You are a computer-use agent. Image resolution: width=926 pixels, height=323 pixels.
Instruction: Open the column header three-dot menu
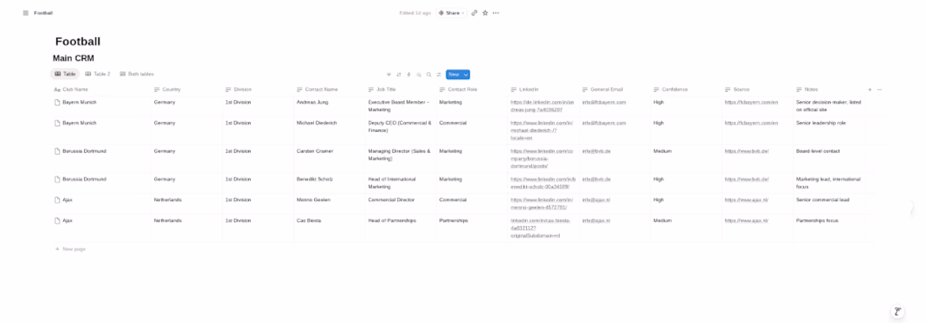880,90
